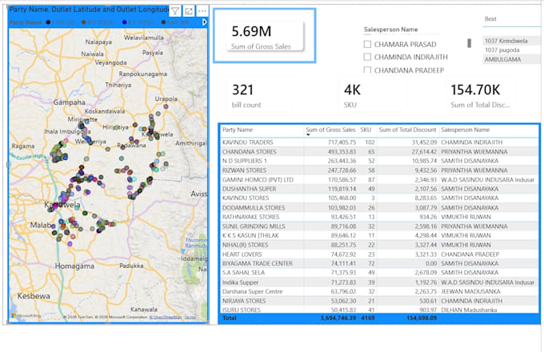Select the 4K SKU card
Viewport: 544px width, 352px height.
372,95
